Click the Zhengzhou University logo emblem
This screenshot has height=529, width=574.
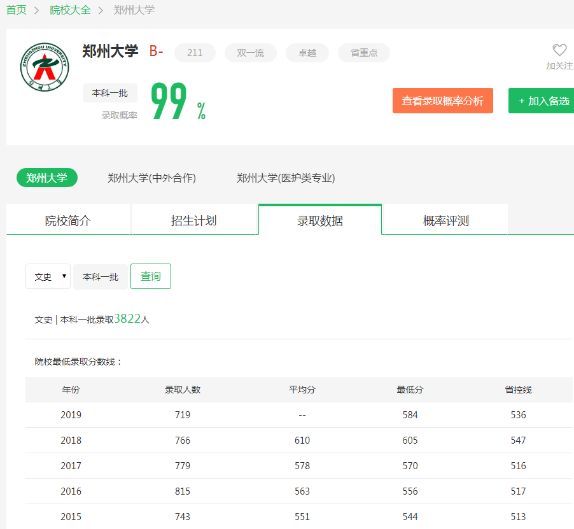click(x=45, y=67)
